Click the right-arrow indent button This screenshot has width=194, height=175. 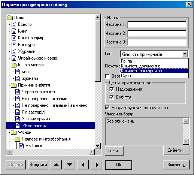(x=97, y=165)
